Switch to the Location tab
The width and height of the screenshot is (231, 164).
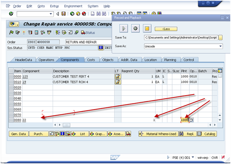(150, 60)
